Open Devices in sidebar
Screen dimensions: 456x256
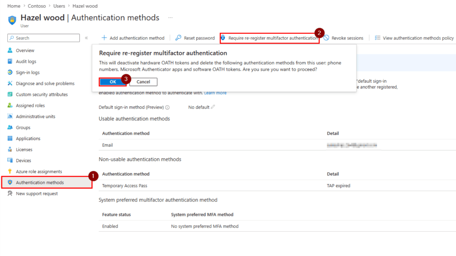pos(24,161)
